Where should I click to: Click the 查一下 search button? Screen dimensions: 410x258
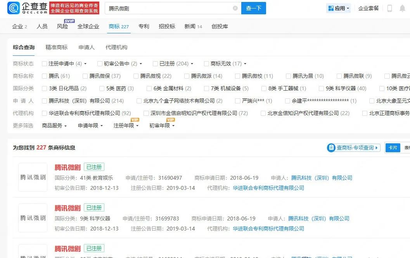point(253,8)
